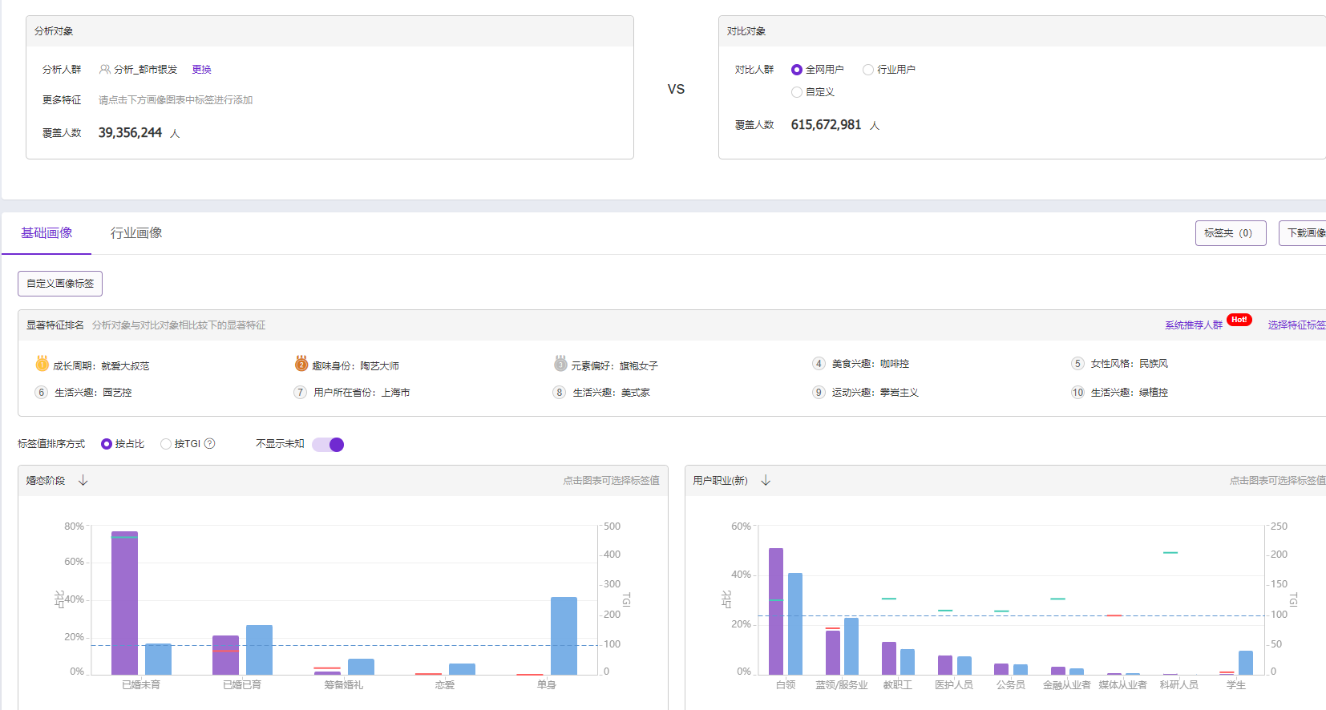Image resolution: width=1326 pixels, height=710 pixels.
Task: Select 行业用户 as comparison group
Action: click(868, 70)
